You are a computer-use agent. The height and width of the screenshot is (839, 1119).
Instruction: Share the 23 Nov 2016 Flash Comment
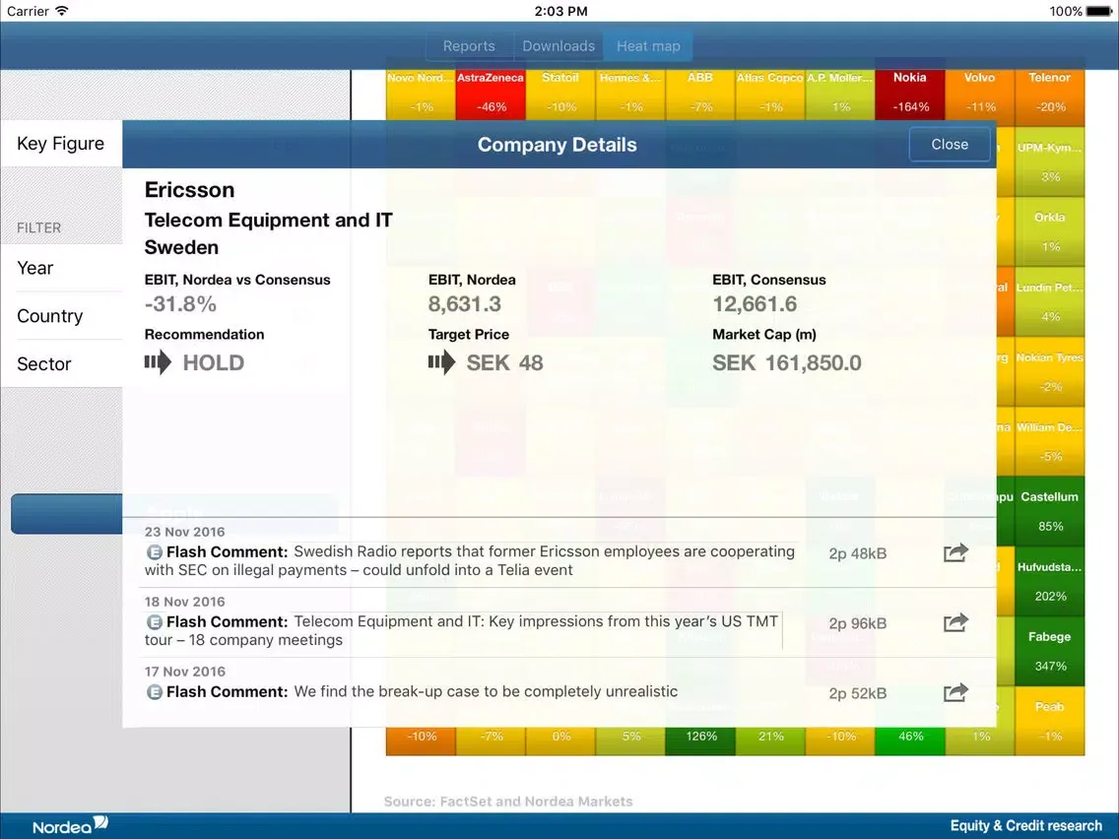click(955, 552)
